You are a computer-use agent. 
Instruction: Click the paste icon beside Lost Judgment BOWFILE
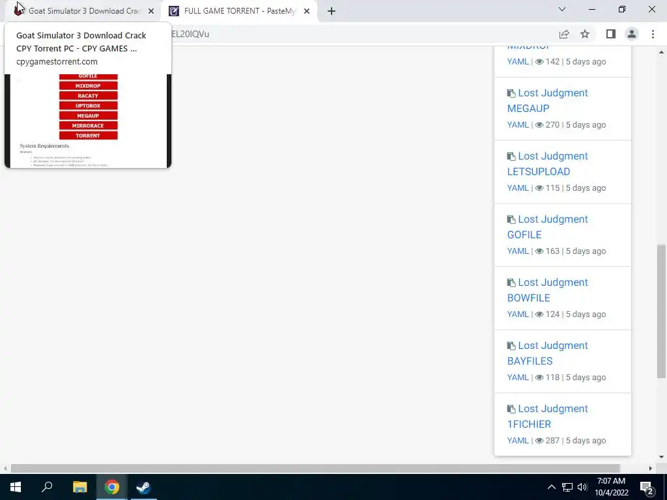point(511,283)
